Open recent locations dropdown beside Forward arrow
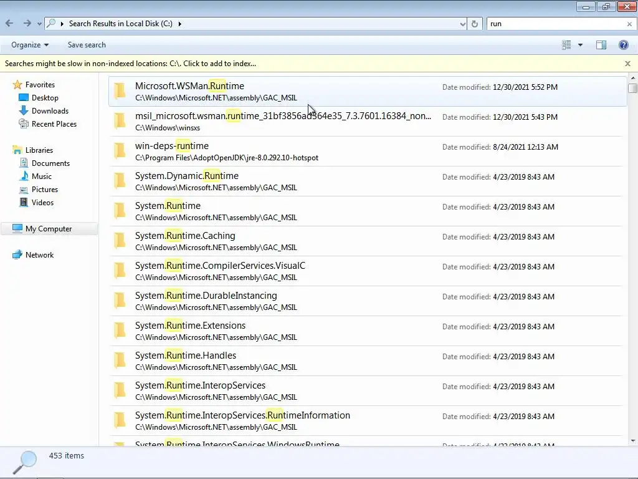This screenshot has height=479, width=638. (x=39, y=24)
